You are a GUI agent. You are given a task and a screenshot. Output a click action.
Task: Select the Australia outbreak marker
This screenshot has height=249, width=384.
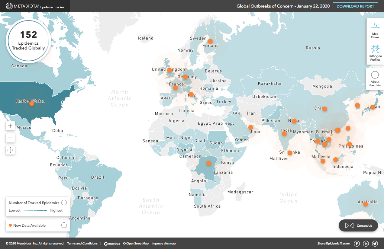[366, 204]
